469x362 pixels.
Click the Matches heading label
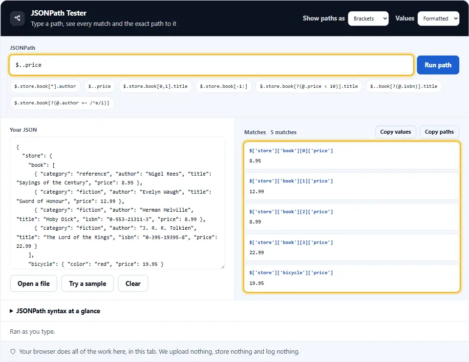pos(255,132)
